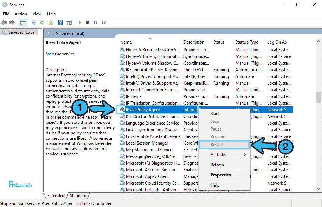The height and width of the screenshot is (207, 322).
Task: Click gear icon of Local Session Manager
Action: tap(122, 143)
